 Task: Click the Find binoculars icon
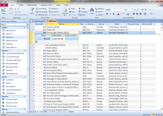(92, 10)
